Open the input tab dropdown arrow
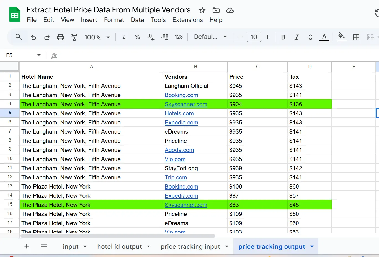This screenshot has height=257, width=379. (x=85, y=246)
